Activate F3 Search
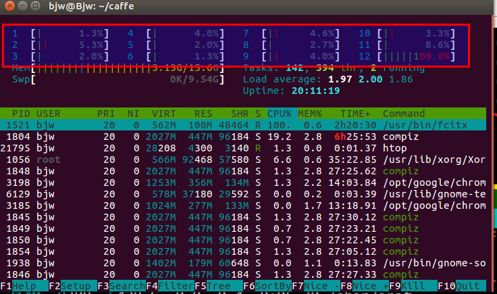The image size is (497, 294). click(122, 286)
